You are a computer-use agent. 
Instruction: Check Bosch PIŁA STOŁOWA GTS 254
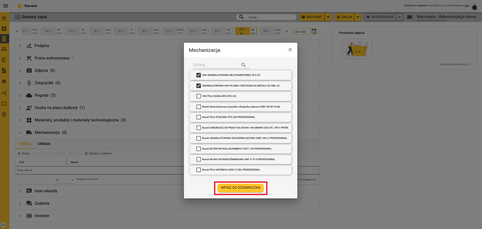click(199, 117)
